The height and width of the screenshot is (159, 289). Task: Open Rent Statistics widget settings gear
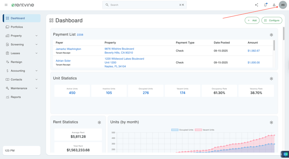(99, 123)
